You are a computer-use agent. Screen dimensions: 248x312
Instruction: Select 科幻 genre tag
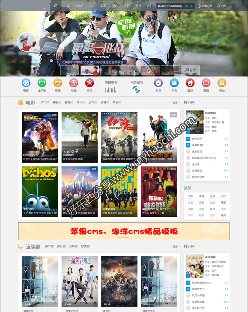[x=191, y=202]
